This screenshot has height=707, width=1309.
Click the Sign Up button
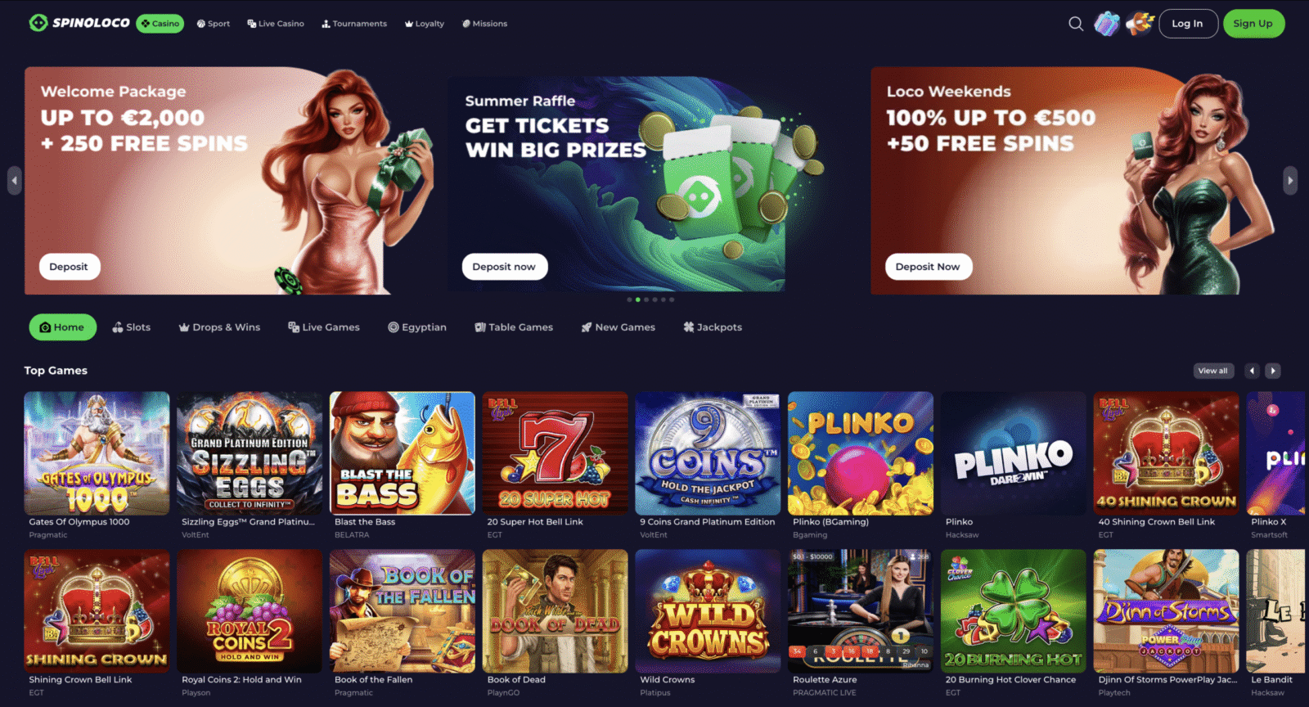tap(1253, 24)
